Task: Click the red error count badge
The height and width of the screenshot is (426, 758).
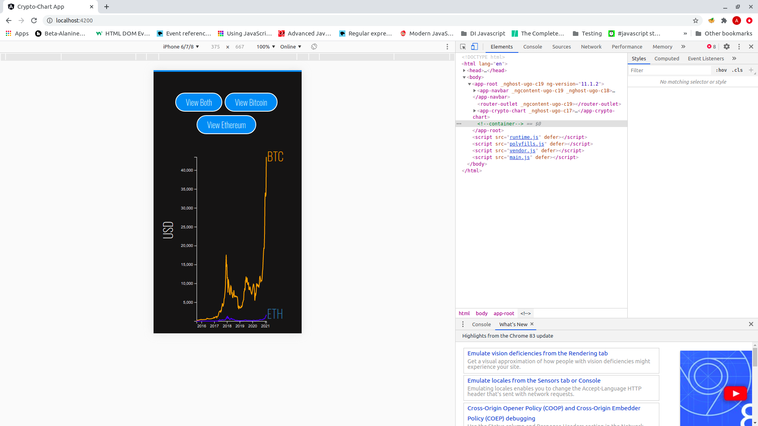Action: (x=711, y=47)
